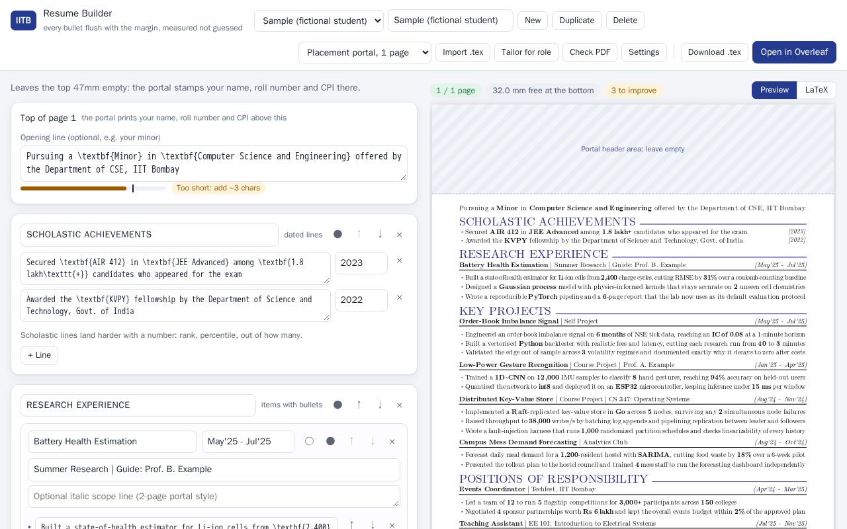The height and width of the screenshot is (529, 847).
Task: Open the 'Placement portal, 1 page' template dropdown
Action: (365, 52)
